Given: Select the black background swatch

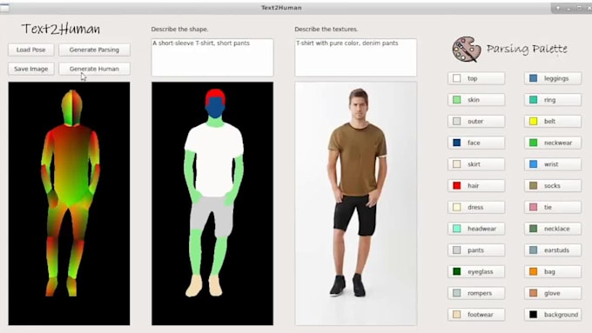Looking at the screenshot, I should point(533,314).
